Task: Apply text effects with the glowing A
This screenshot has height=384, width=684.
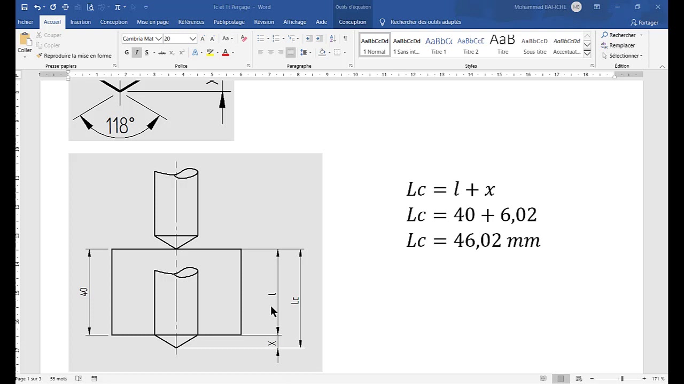Action: 195,52
